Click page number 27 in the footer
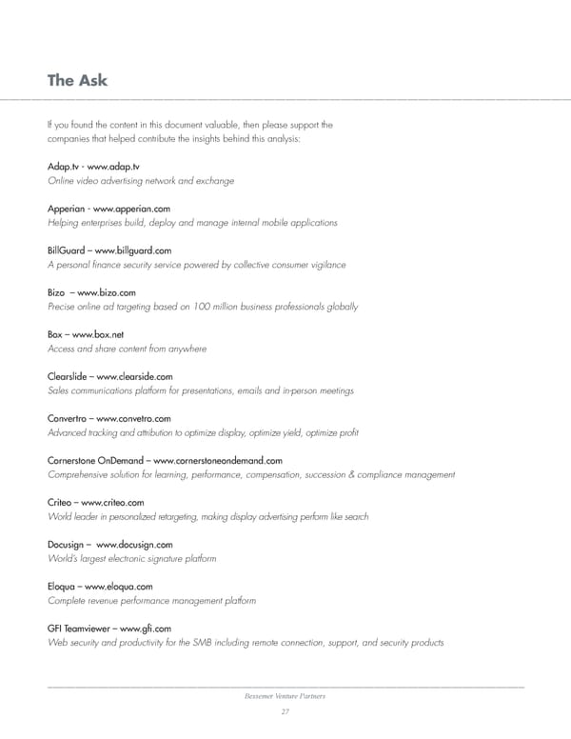571x739 pixels. pos(285,712)
